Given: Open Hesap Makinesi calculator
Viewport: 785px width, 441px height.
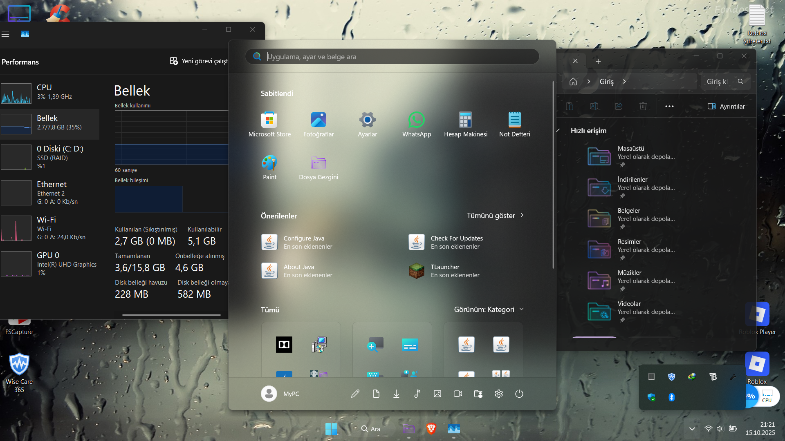Looking at the screenshot, I should 466,125.
